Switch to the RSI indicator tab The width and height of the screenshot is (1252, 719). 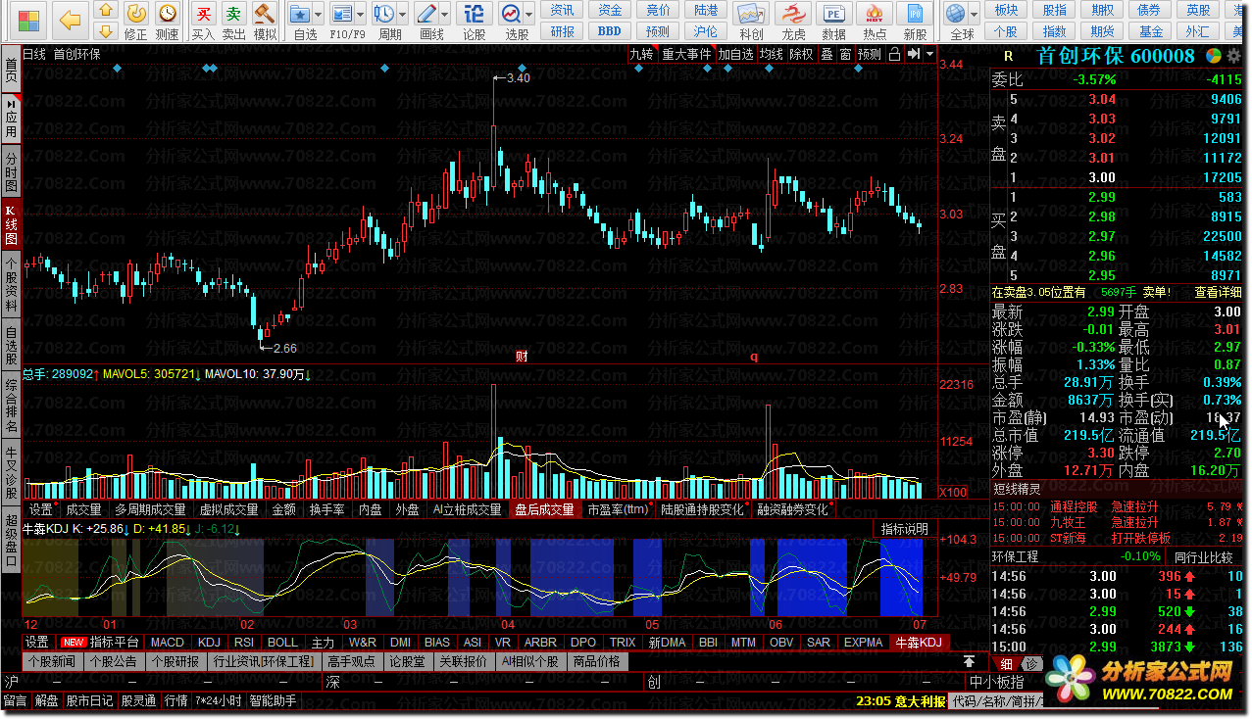pyautogui.click(x=243, y=643)
